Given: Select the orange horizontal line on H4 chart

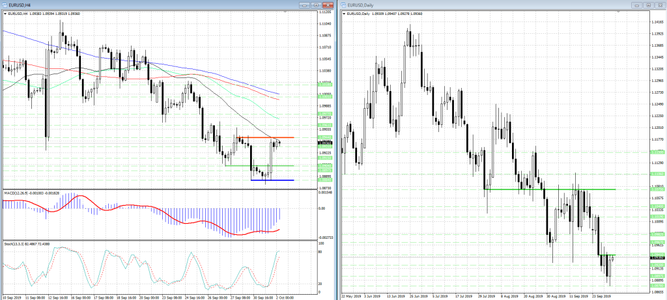Looking at the screenshot, I should [261, 137].
